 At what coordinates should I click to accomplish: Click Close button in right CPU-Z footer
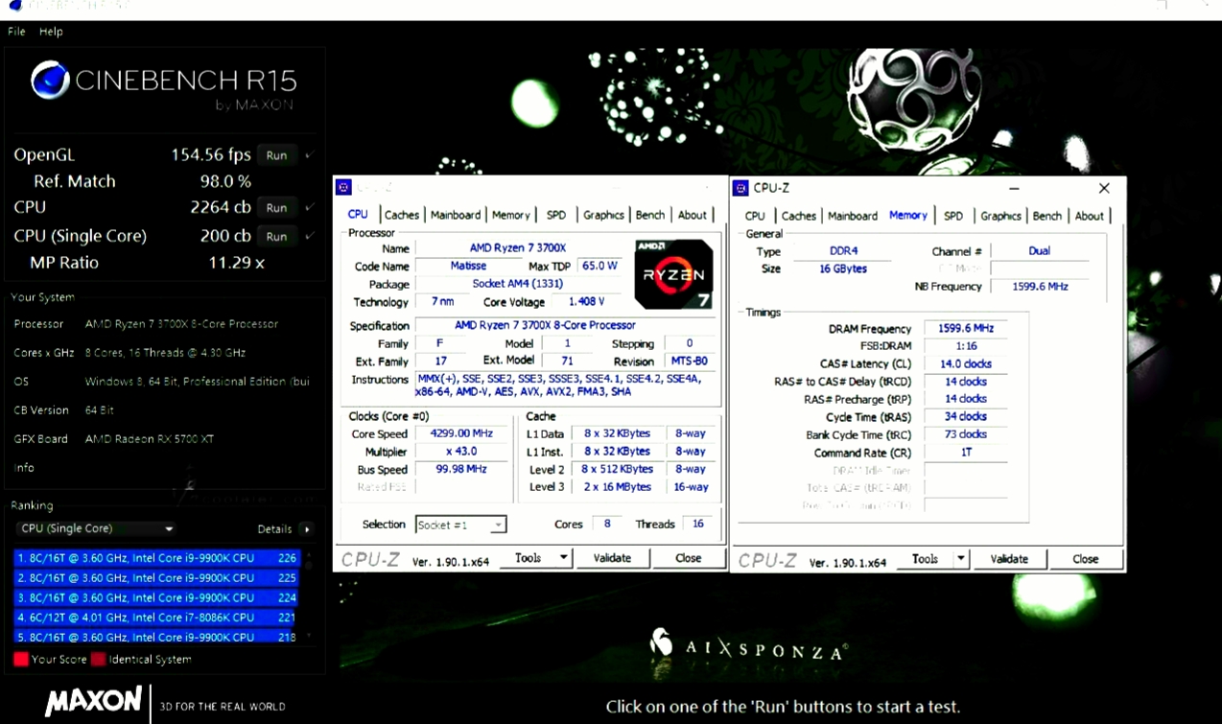(x=1085, y=559)
